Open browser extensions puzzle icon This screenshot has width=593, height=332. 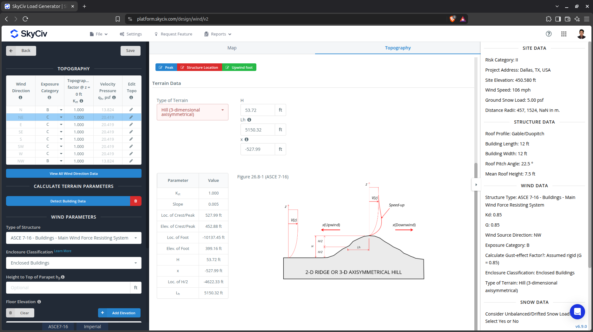tap(549, 19)
